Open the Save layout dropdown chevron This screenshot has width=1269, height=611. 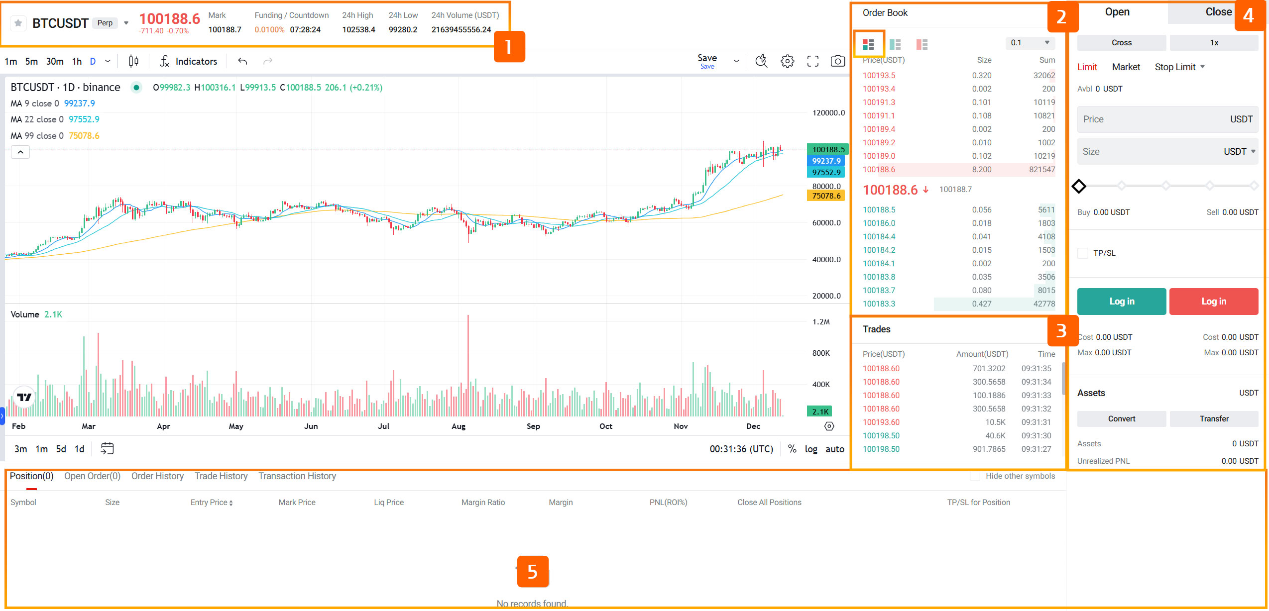pos(736,61)
